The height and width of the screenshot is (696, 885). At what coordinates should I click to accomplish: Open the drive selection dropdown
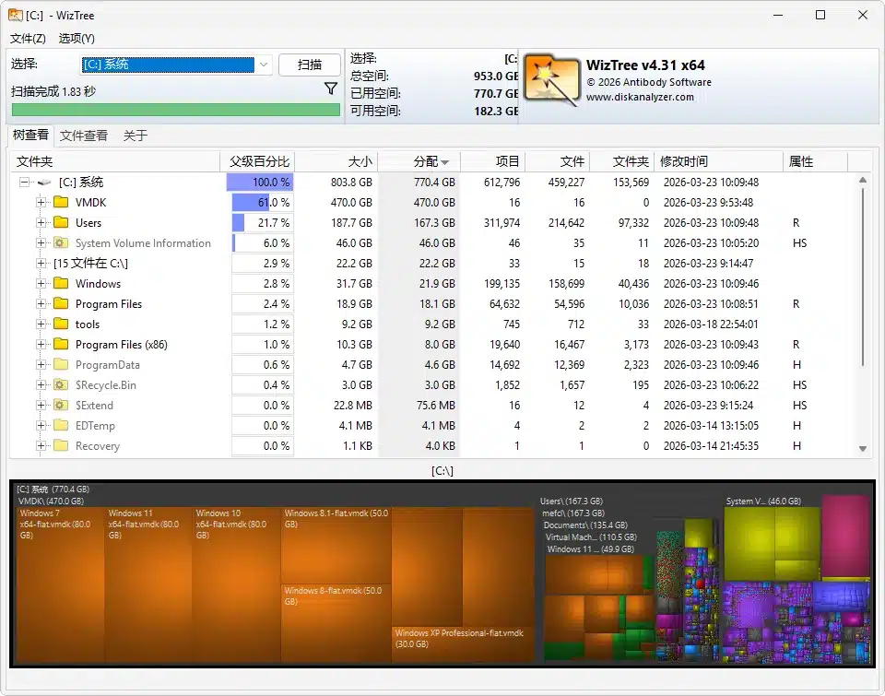[x=264, y=65]
